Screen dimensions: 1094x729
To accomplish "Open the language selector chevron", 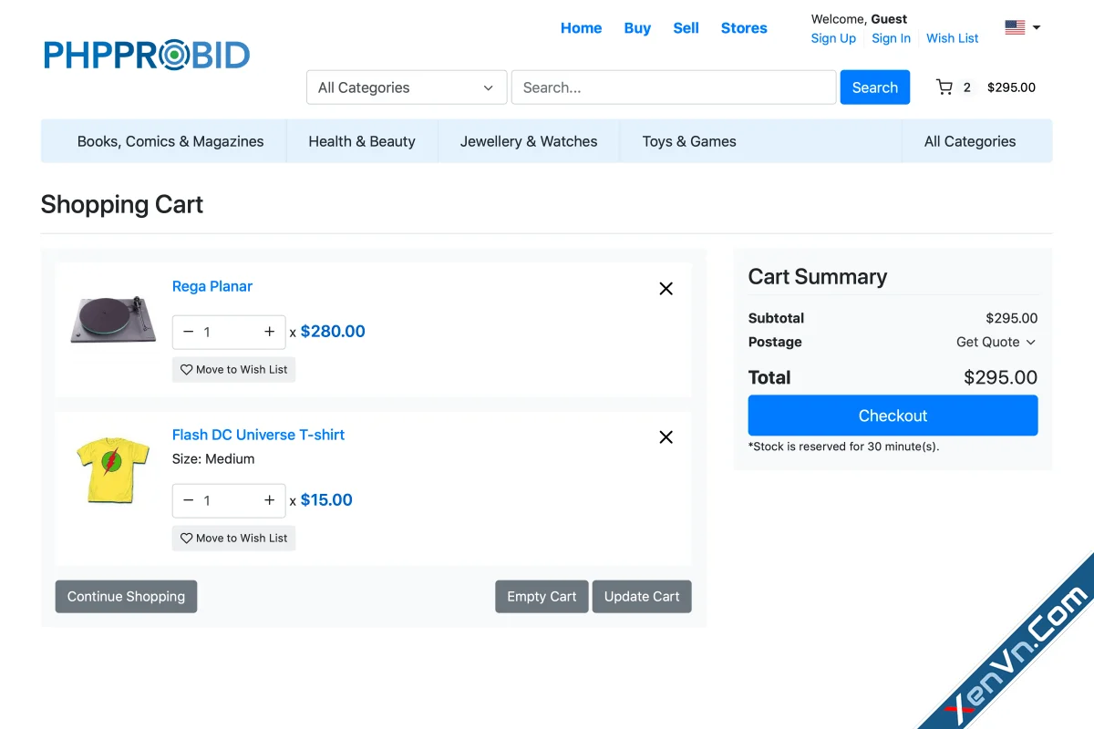I will (x=1037, y=27).
